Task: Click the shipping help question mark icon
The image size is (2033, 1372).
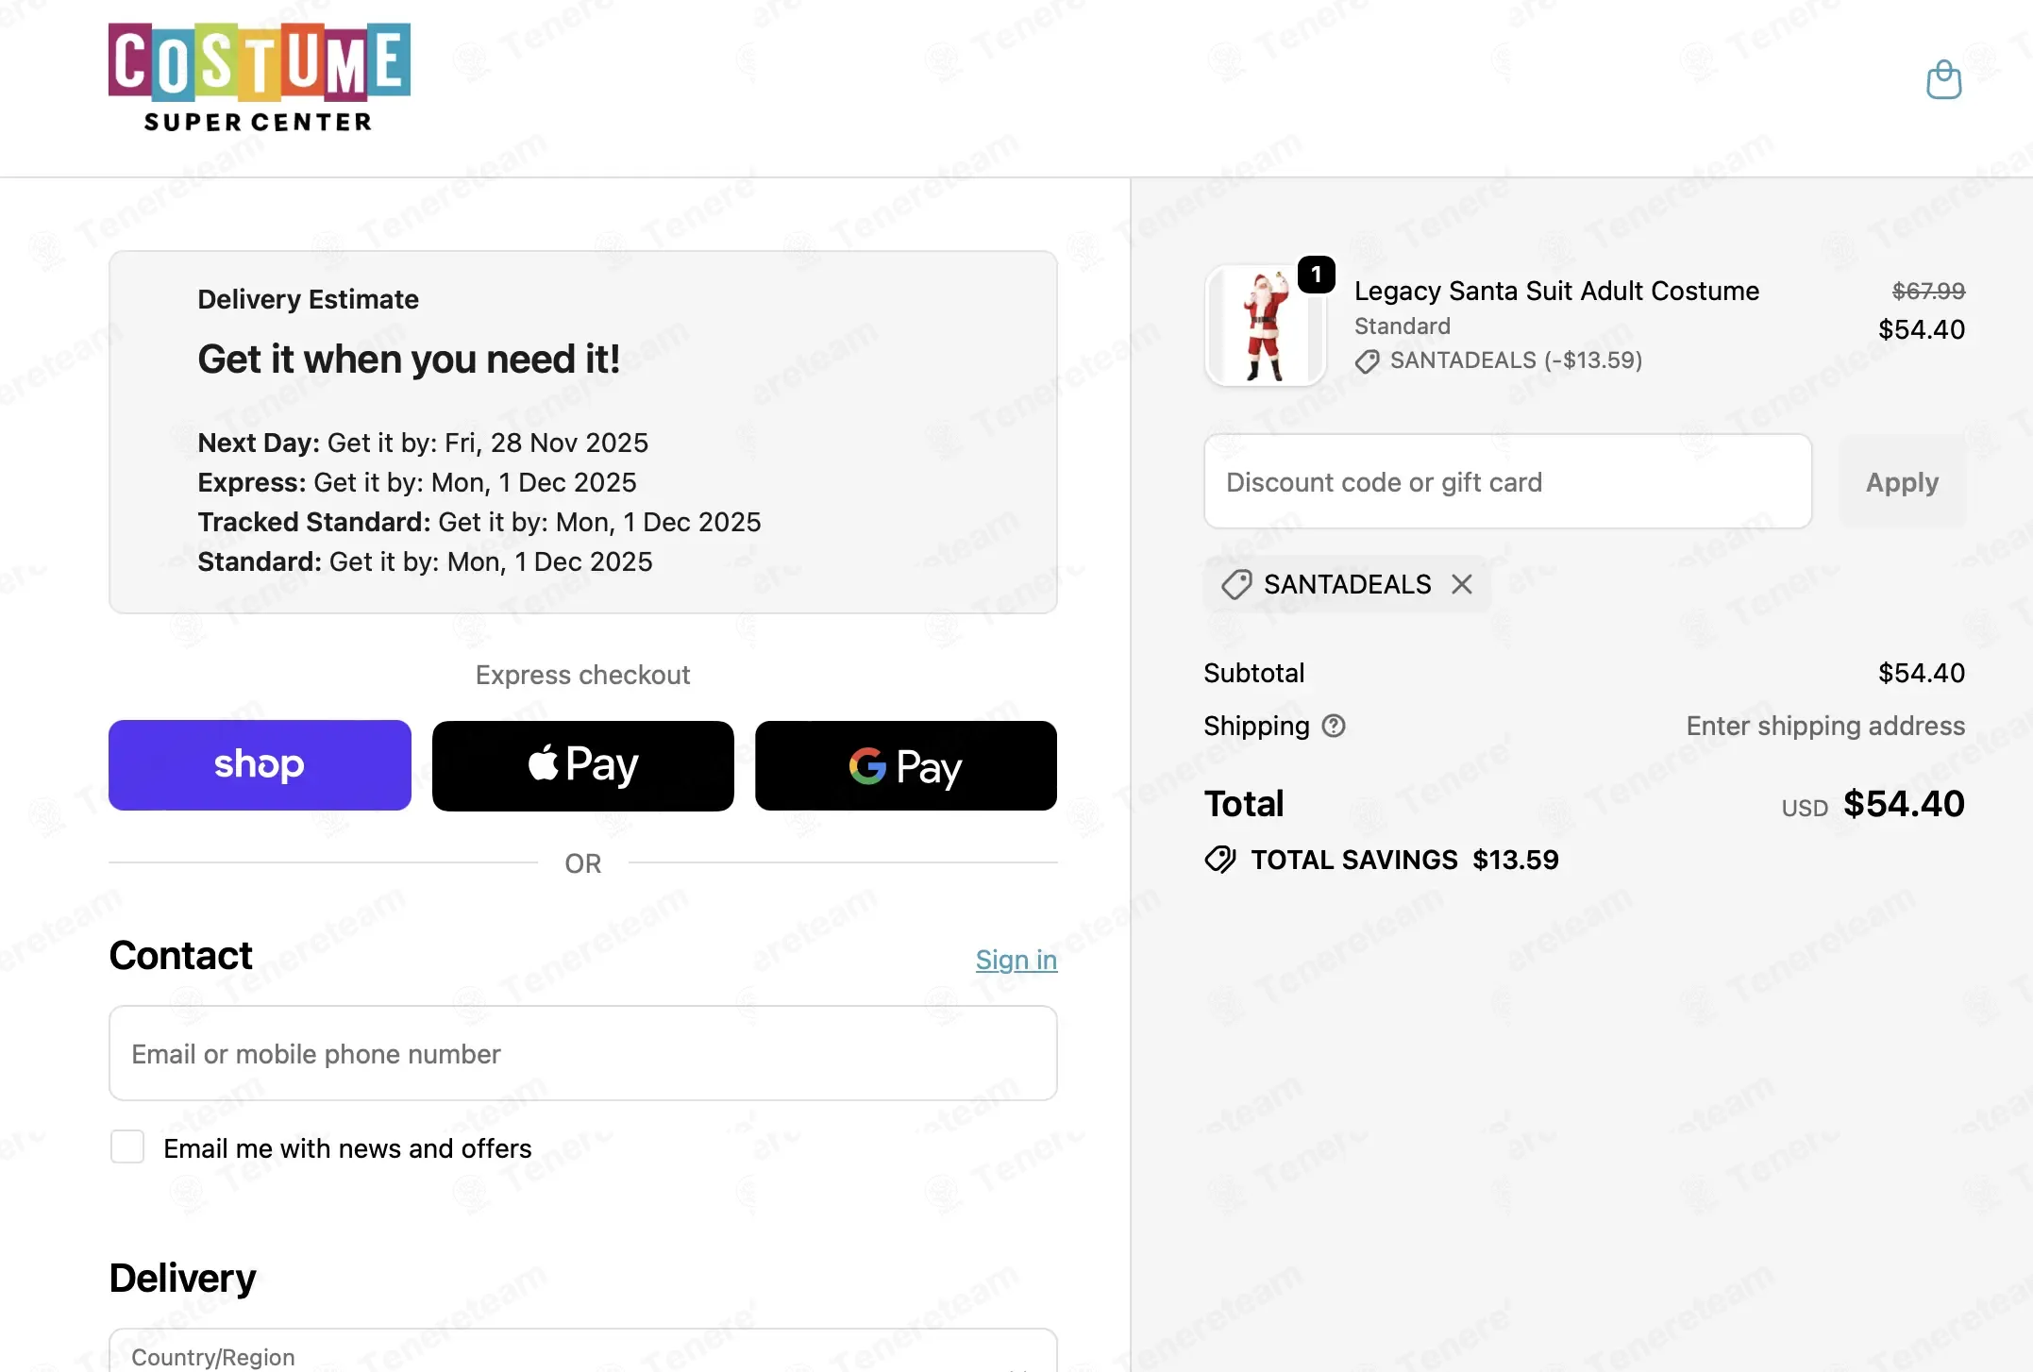Action: [x=1334, y=726]
